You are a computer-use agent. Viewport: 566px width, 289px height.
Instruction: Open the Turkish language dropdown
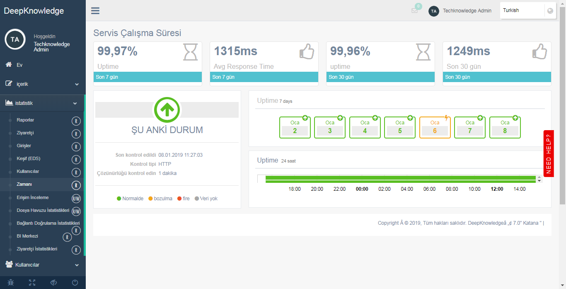(x=522, y=11)
